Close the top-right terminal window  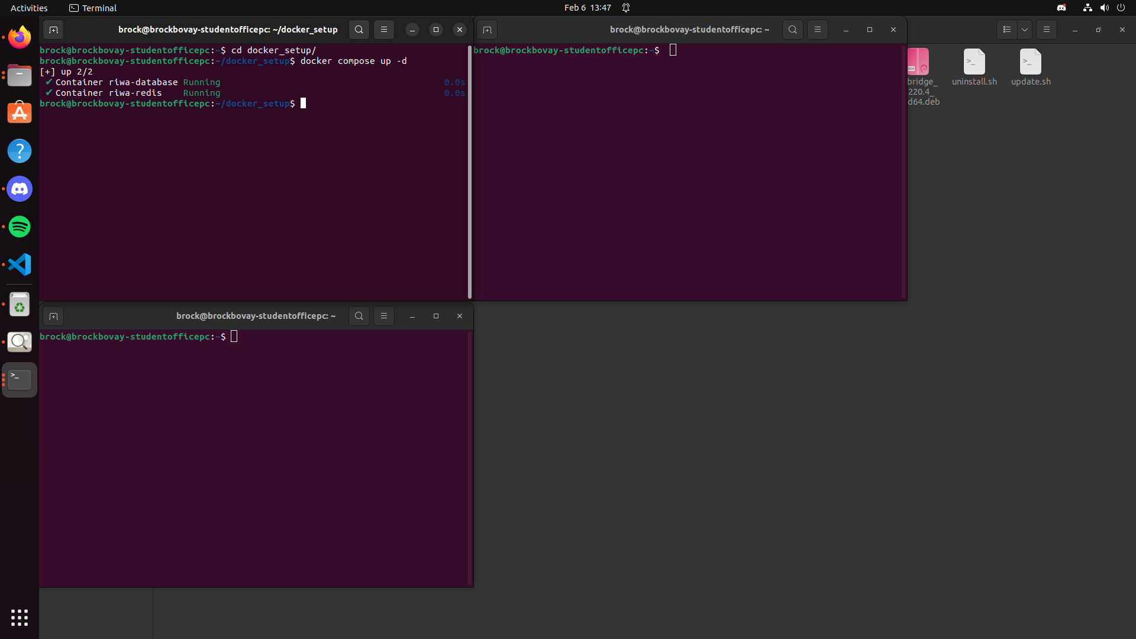click(x=893, y=30)
